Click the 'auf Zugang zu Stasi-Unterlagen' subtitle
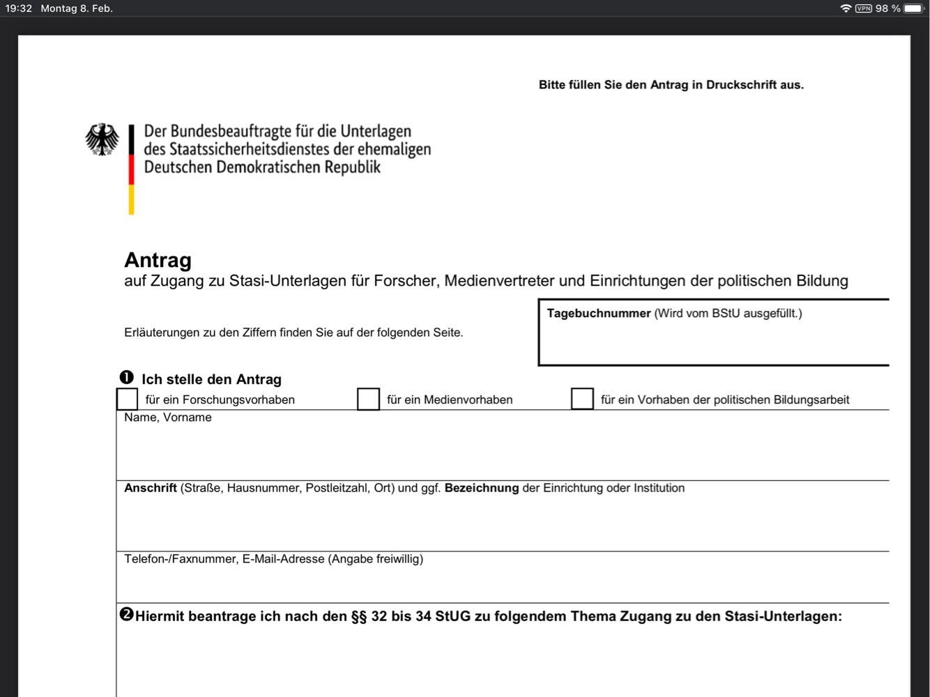Viewport: 930px width, 697px height. coord(486,281)
